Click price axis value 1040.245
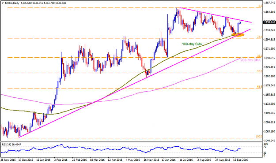Viewport: 276px width, 163px height. click(270, 141)
